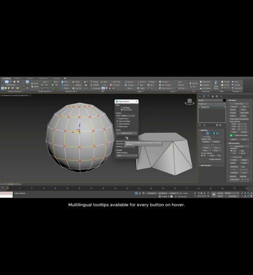Click the MSmooth ribbon icon
Image resolution: width=253 pixels, height=275 pixels.
pyautogui.click(x=205, y=82)
